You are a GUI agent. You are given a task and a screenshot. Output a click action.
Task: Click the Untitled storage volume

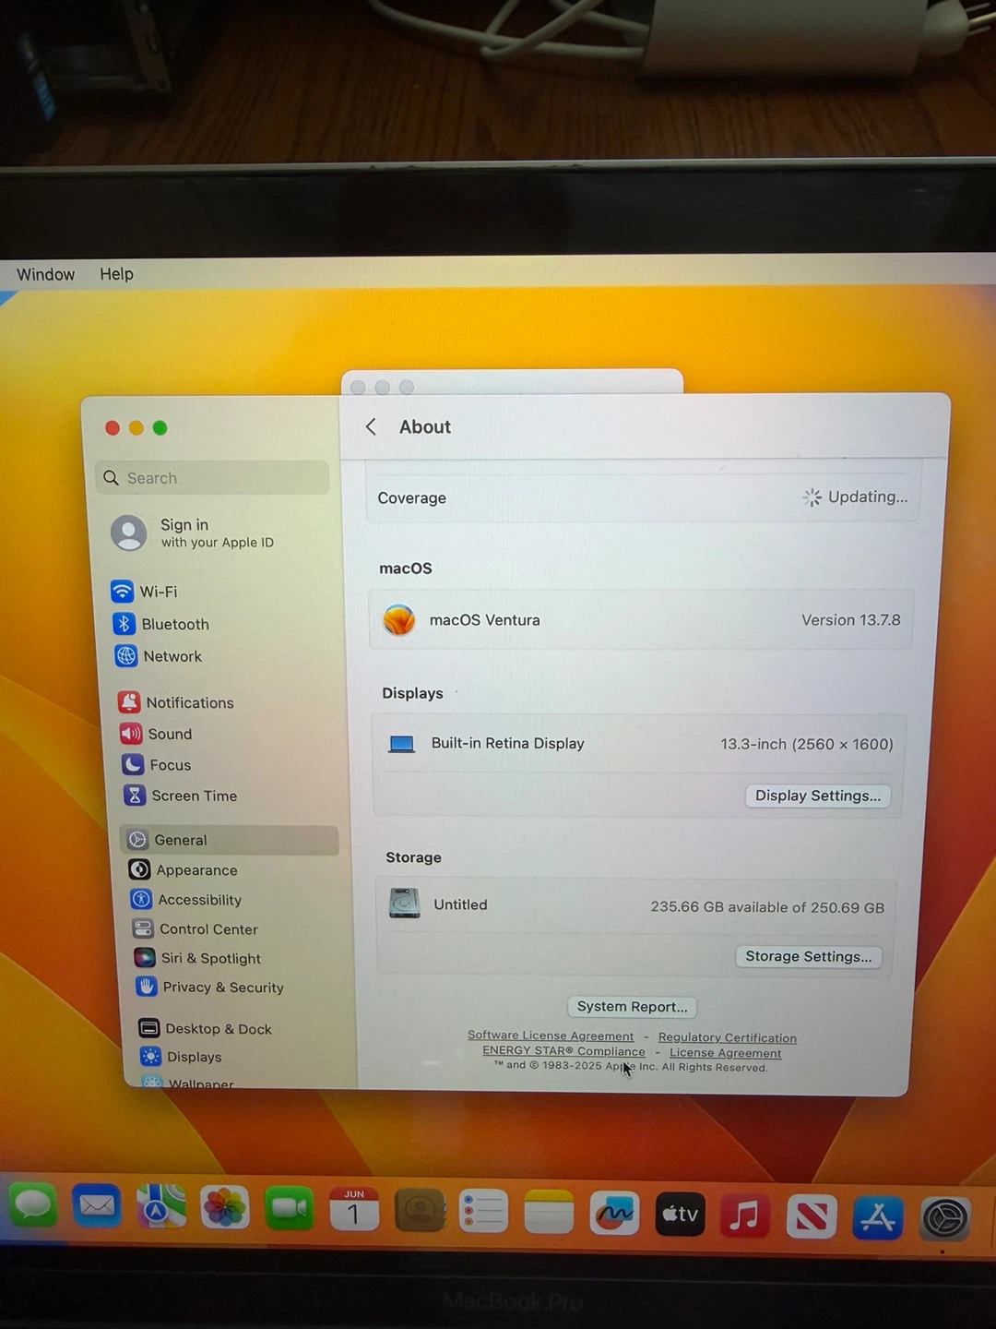click(634, 904)
